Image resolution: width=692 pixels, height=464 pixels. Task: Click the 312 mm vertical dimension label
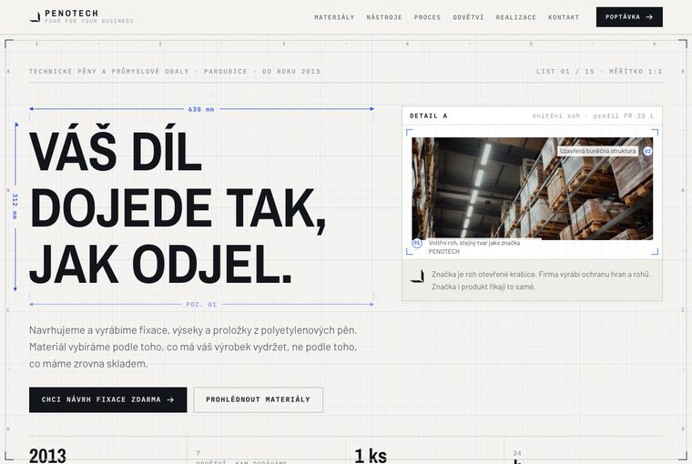tap(15, 207)
